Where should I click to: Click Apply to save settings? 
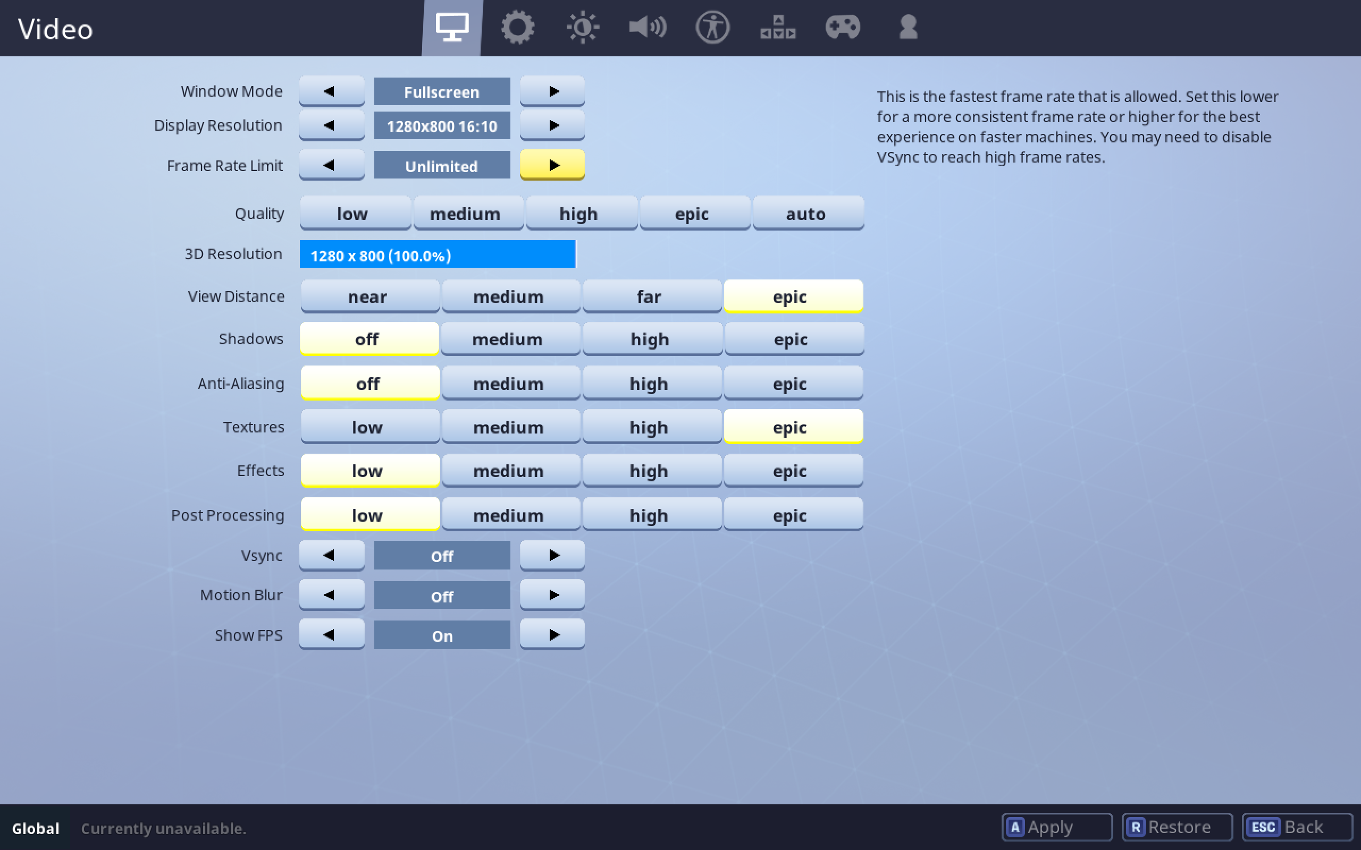click(1056, 828)
